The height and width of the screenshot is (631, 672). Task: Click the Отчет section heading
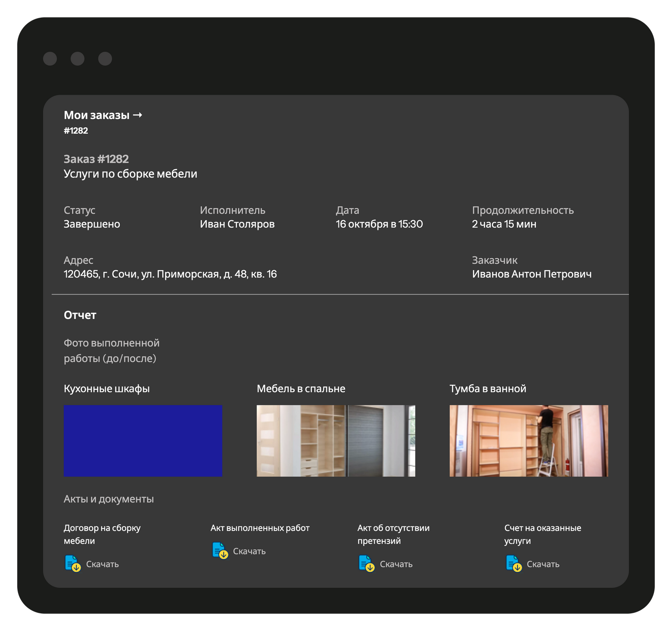click(80, 315)
